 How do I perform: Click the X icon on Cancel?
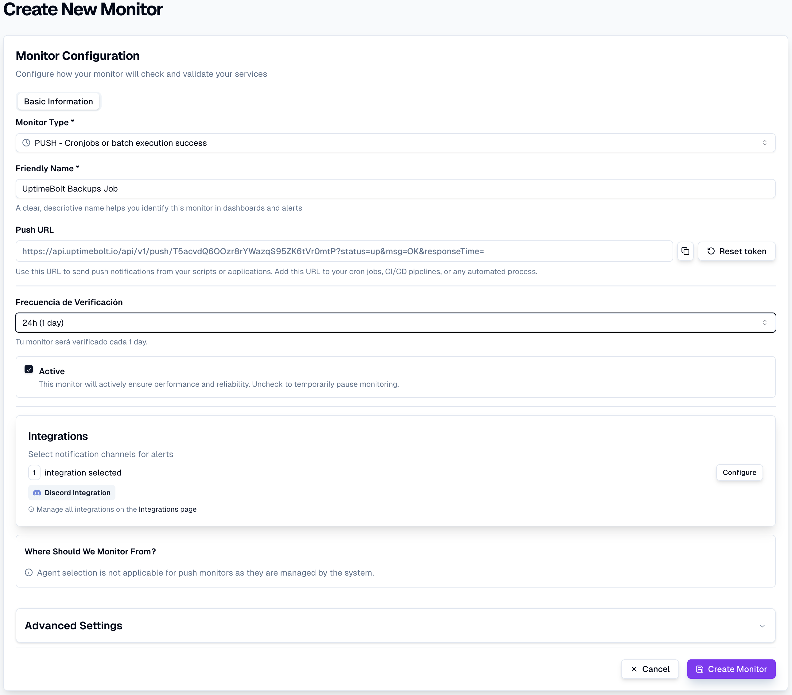[634, 669]
